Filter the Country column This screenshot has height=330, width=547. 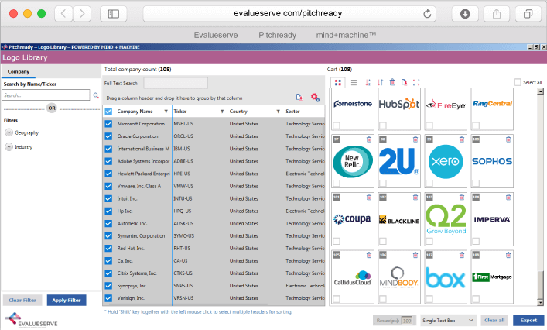pyautogui.click(x=278, y=112)
